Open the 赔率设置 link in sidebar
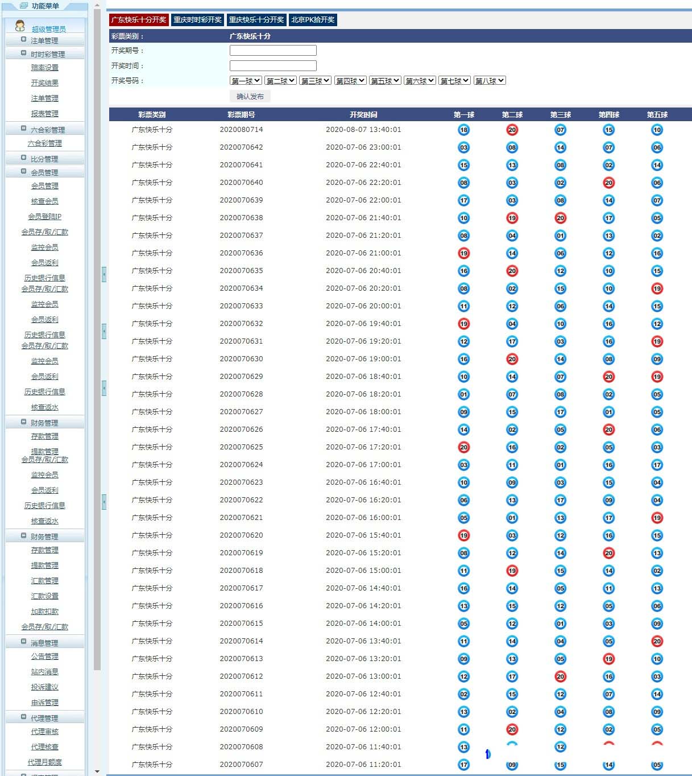The height and width of the screenshot is (776, 692). pyautogui.click(x=44, y=68)
